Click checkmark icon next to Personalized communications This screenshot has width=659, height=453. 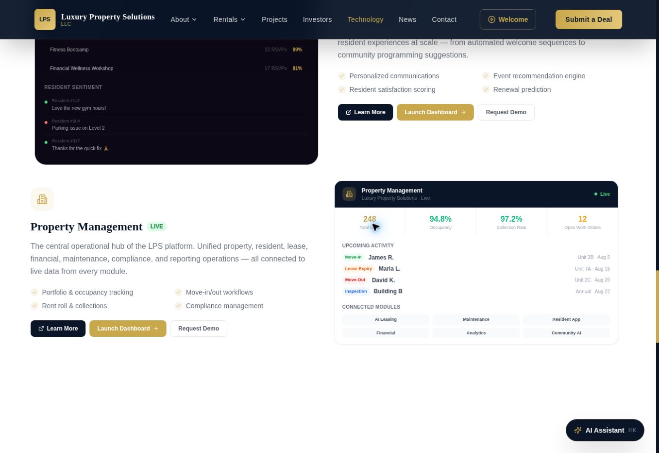pos(342,76)
